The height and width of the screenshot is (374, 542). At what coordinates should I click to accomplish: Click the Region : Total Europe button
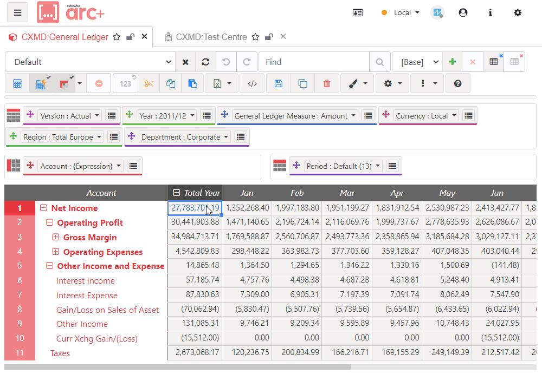click(x=63, y=137)
